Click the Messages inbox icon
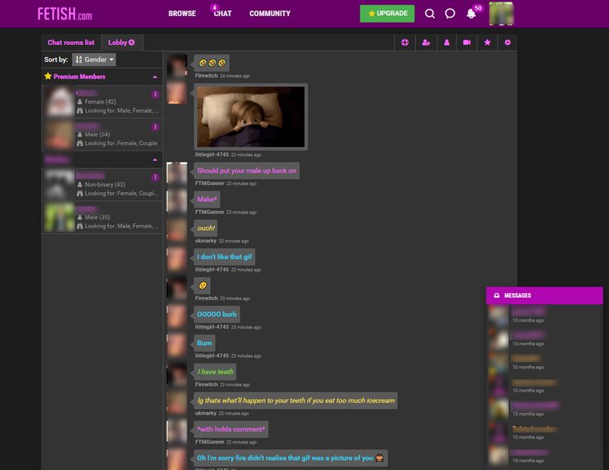Screen dimensions: 609x470 click(496, 295)
